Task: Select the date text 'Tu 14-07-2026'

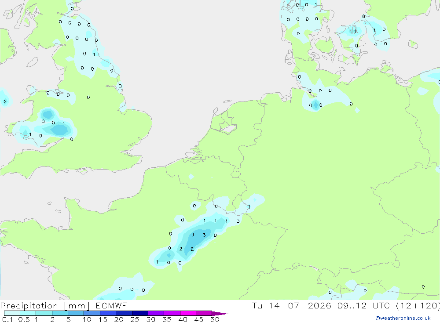Action: tap(291, 305)
